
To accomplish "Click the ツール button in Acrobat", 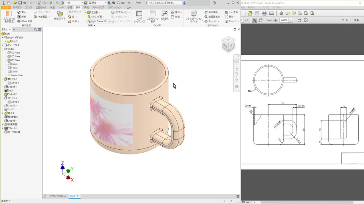I will [x=344, y=20].
